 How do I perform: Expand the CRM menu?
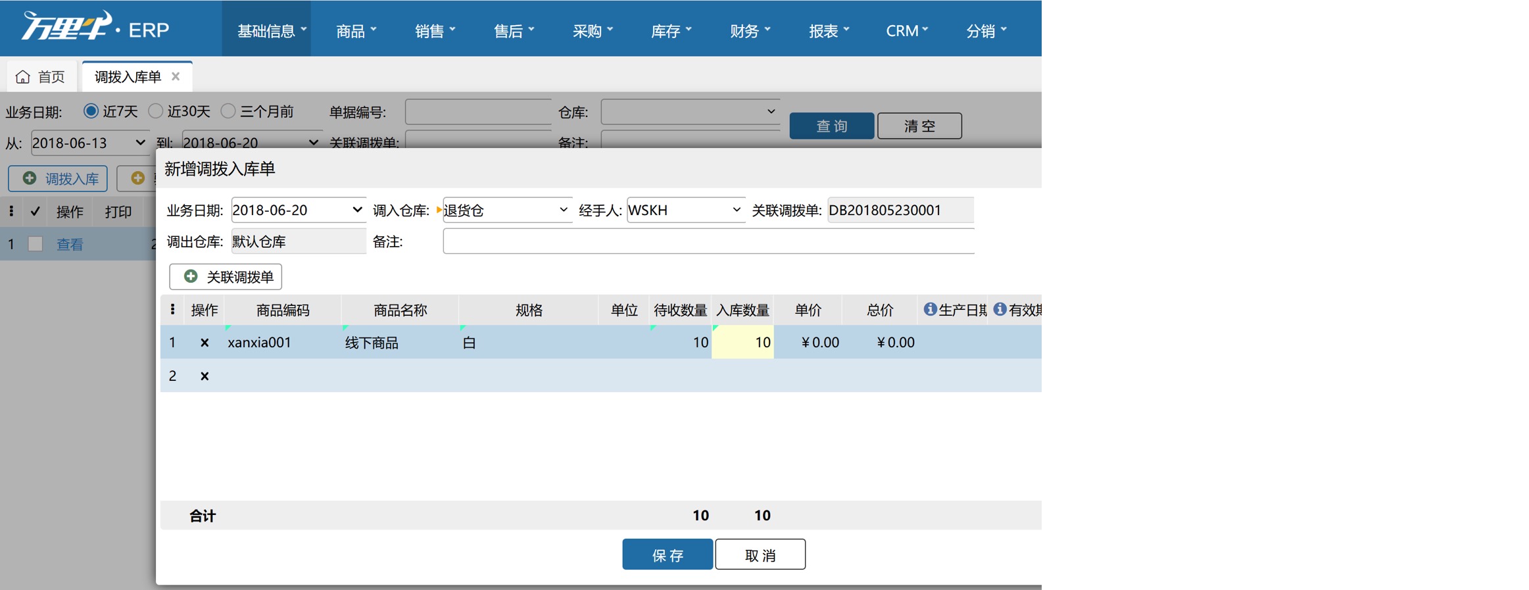pyautogui.click(x=907, y=30)
